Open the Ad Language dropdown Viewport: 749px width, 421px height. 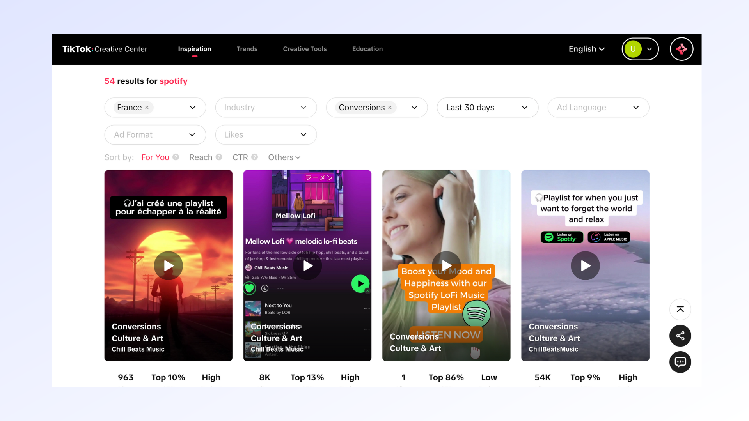click(598, 108)
